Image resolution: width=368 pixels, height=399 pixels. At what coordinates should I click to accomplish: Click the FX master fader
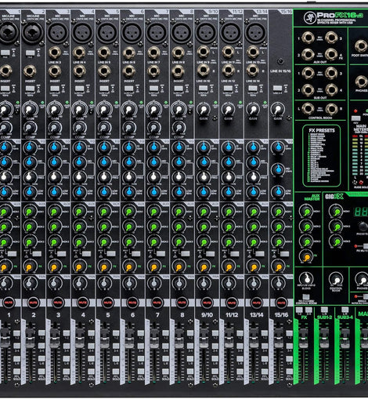tap(303, 339)
